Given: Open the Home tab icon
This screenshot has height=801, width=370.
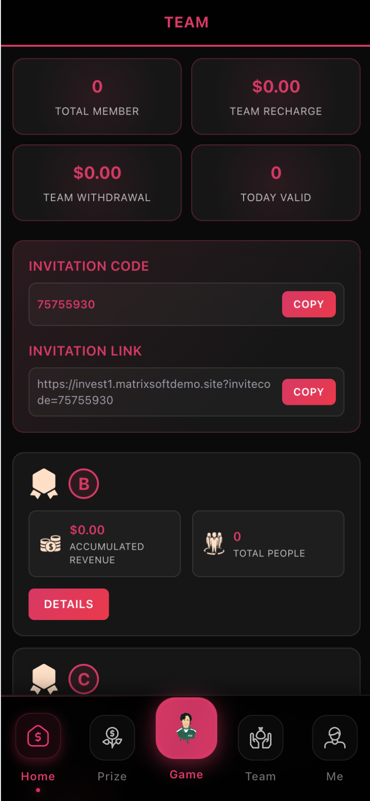Looking at the screenshot, I should [x=38, y=736].
